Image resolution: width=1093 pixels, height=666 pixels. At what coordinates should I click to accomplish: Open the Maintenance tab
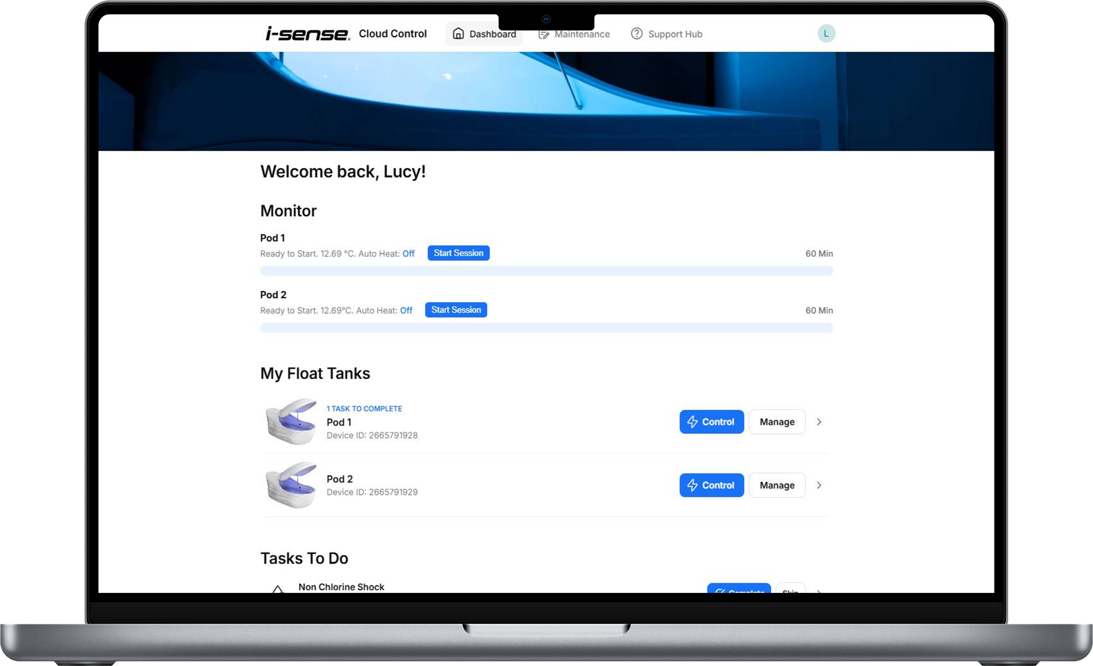tap(581, 34)
